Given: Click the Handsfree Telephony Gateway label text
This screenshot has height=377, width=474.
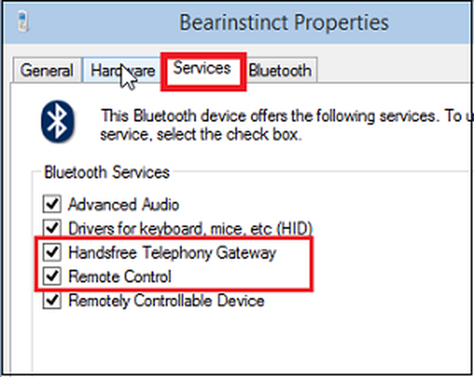Looking at the screenshot, I should 172,252.
